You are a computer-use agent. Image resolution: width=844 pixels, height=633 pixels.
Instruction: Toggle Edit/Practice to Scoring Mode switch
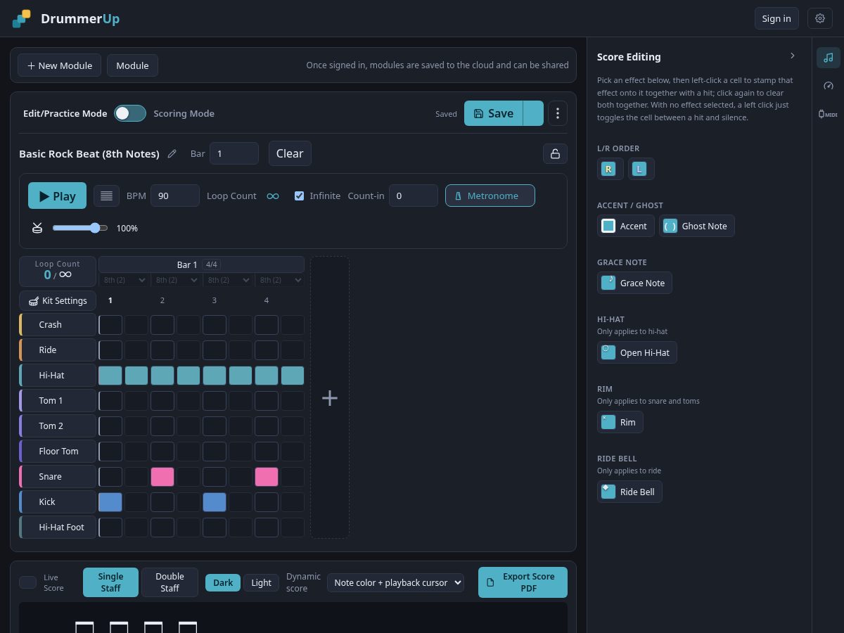click(x=130, y=113)
